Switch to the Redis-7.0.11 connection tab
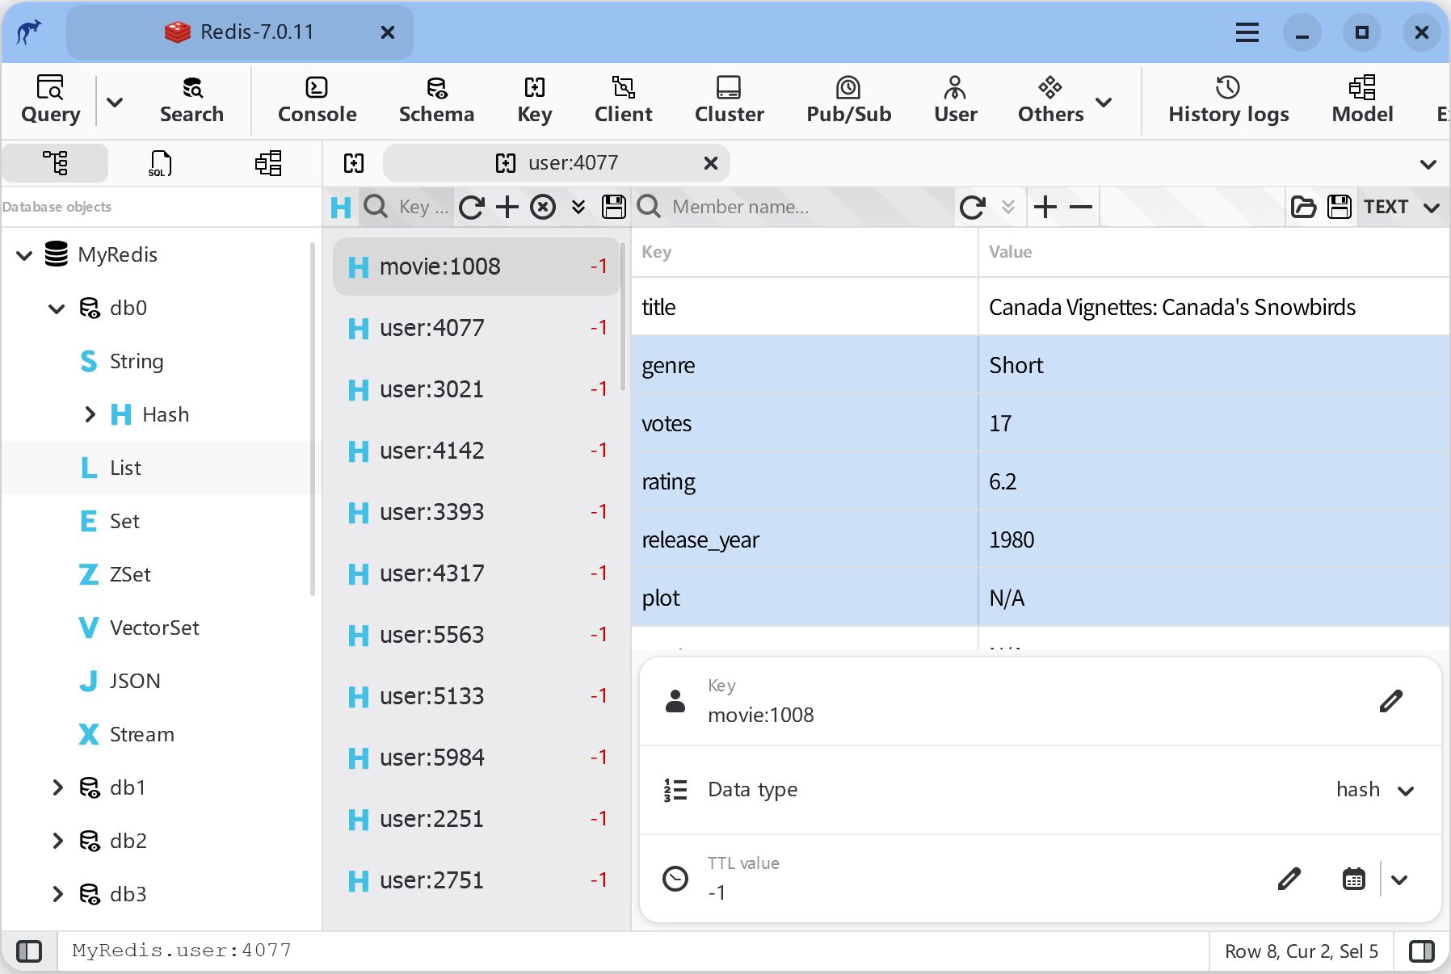 pos(239,32)
